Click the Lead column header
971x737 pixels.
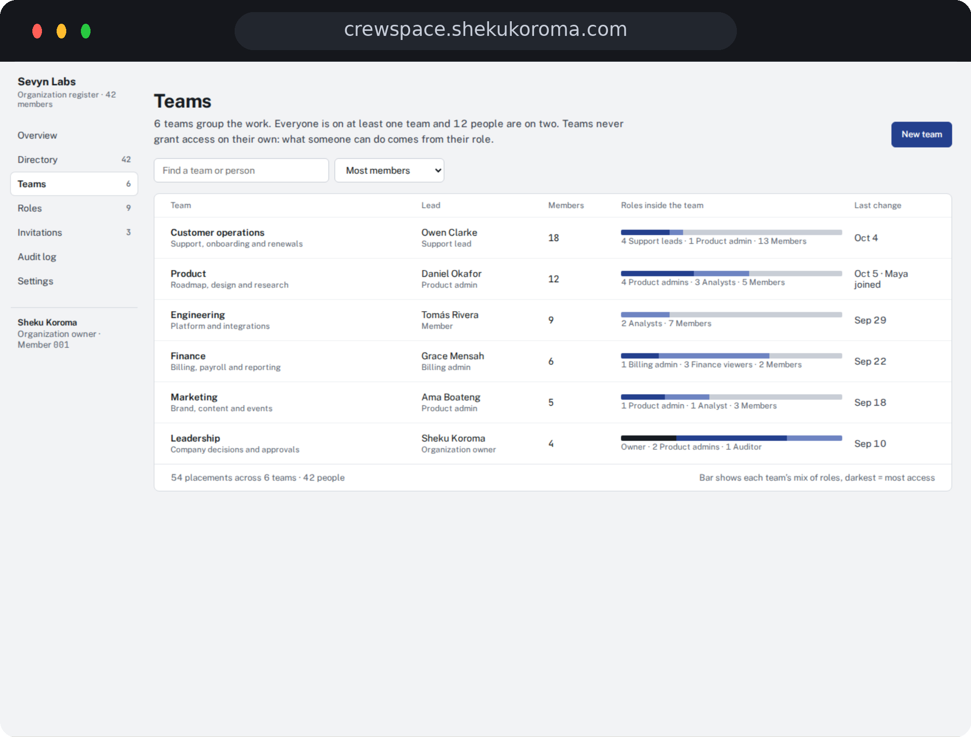431,205
